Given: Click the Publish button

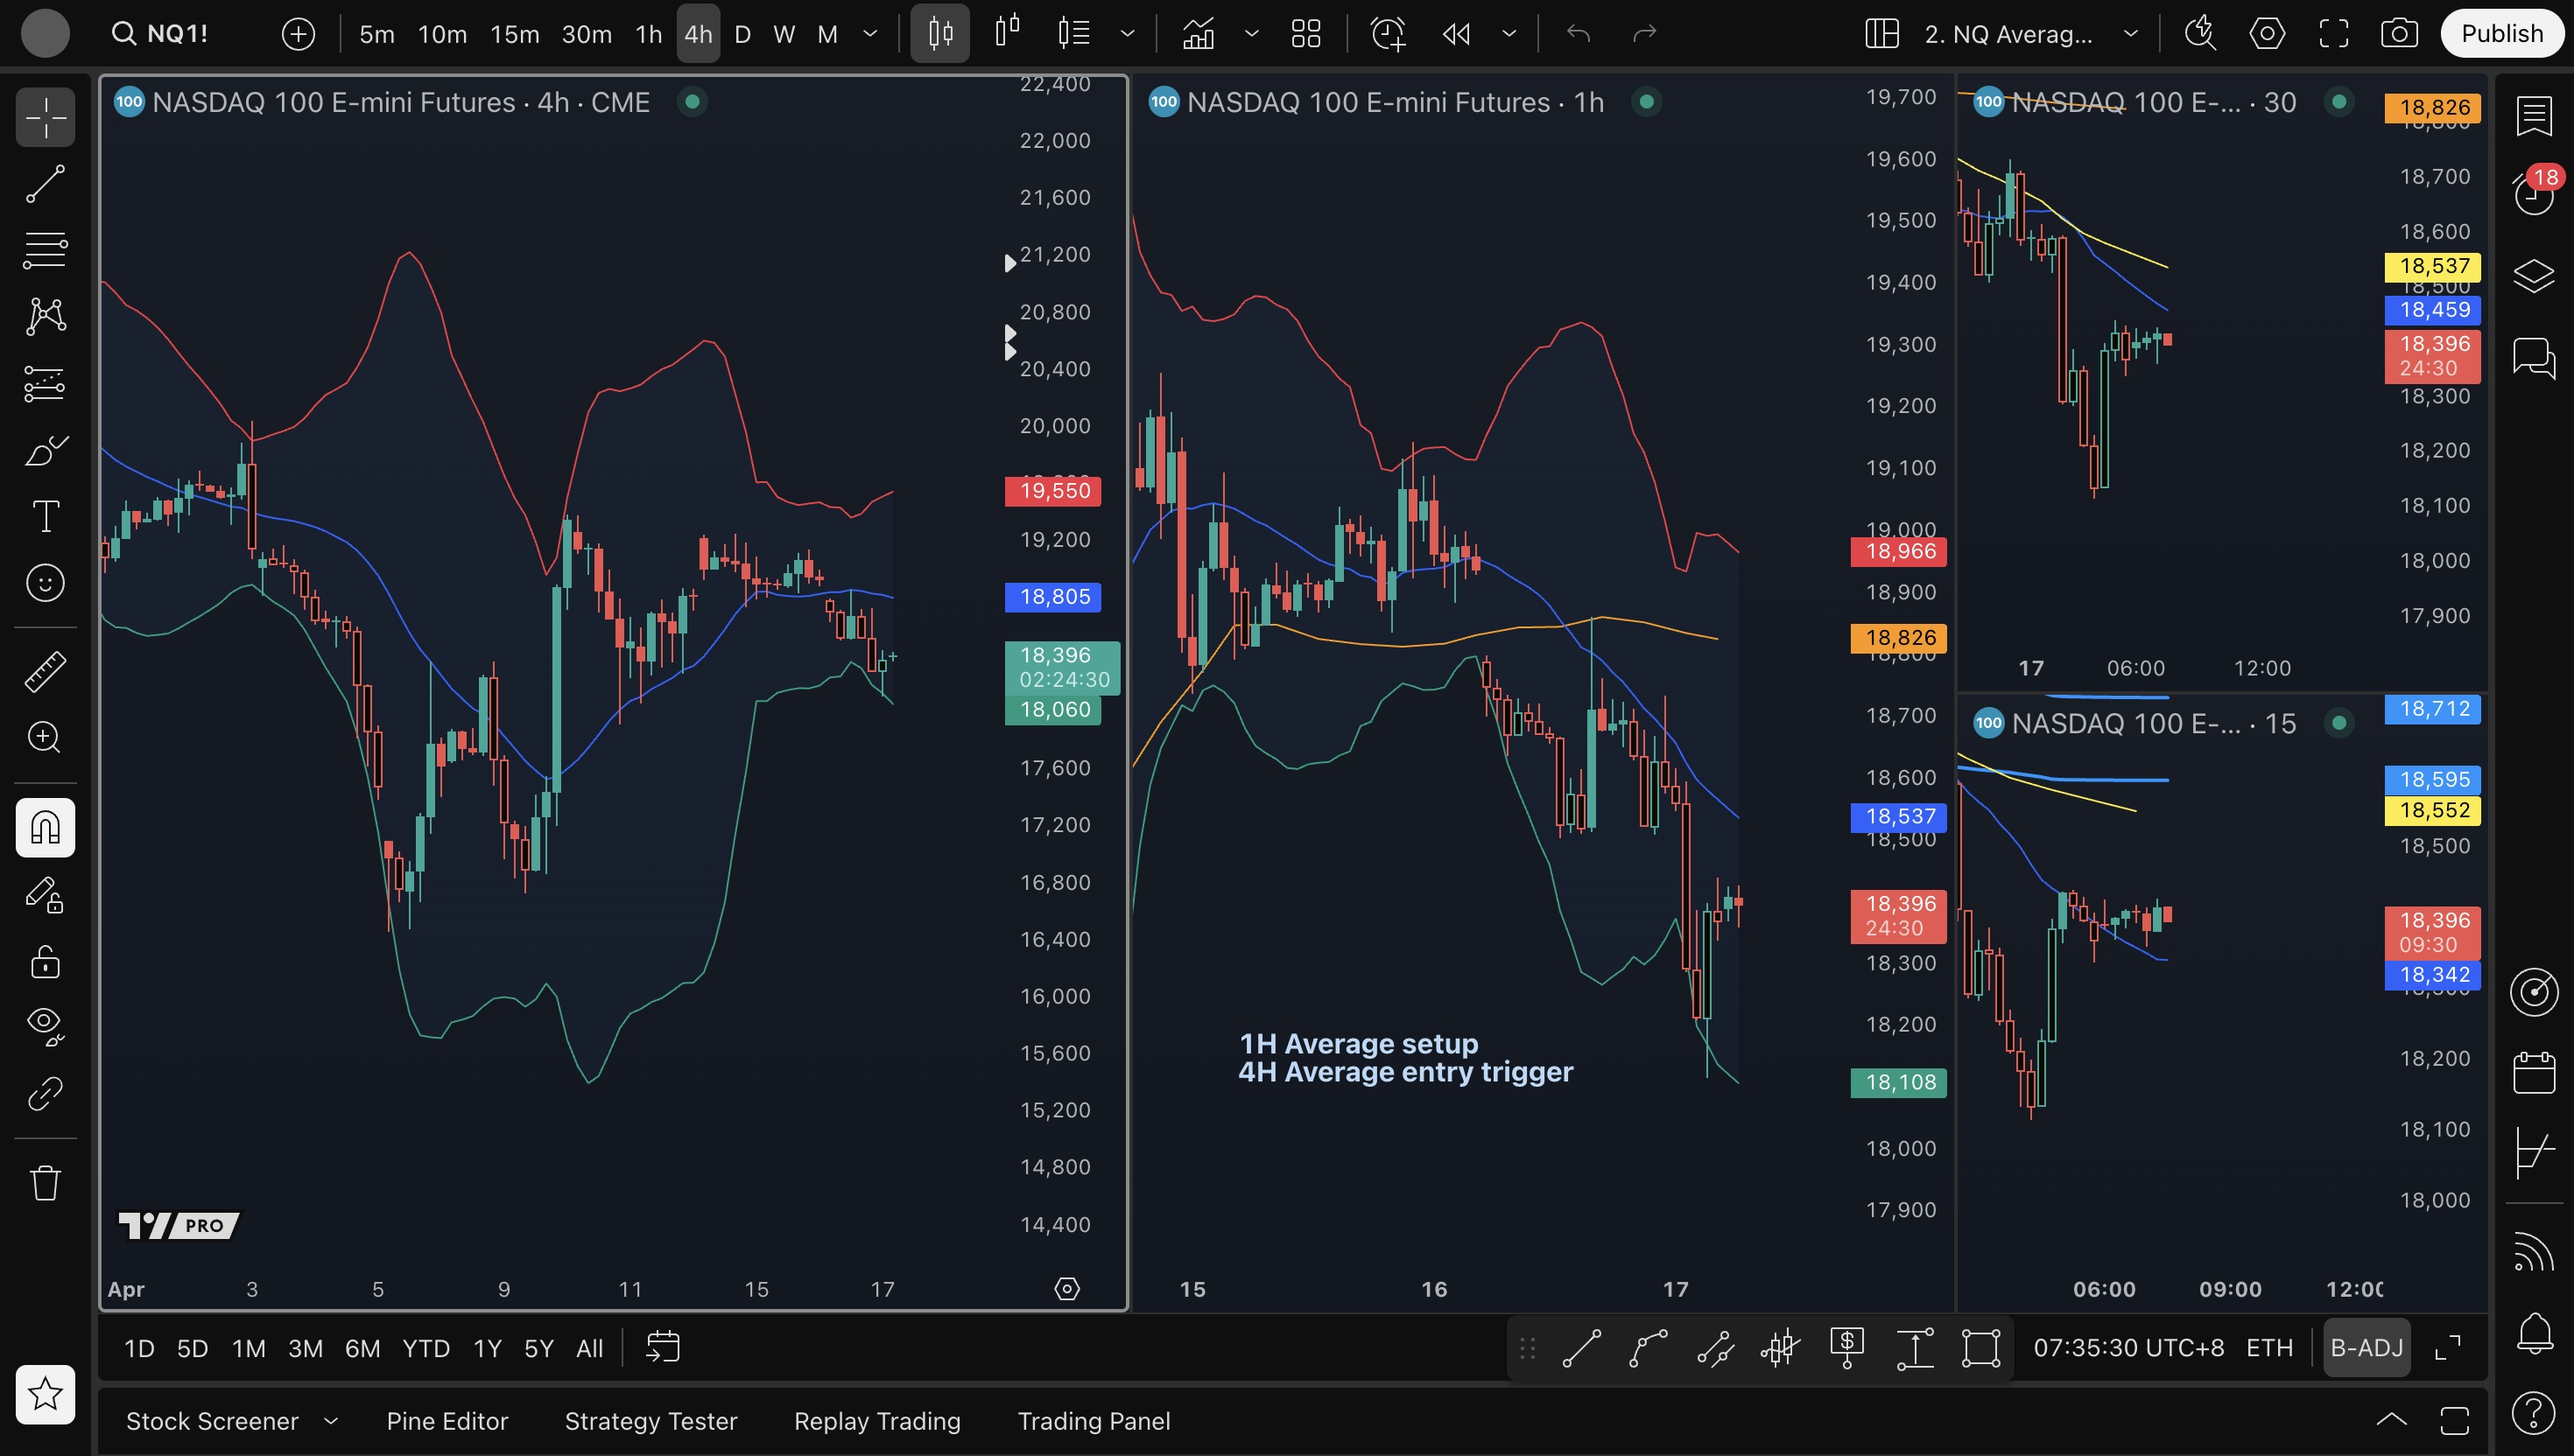Looking at the screenshot, I should click(x=2501, y=34).
